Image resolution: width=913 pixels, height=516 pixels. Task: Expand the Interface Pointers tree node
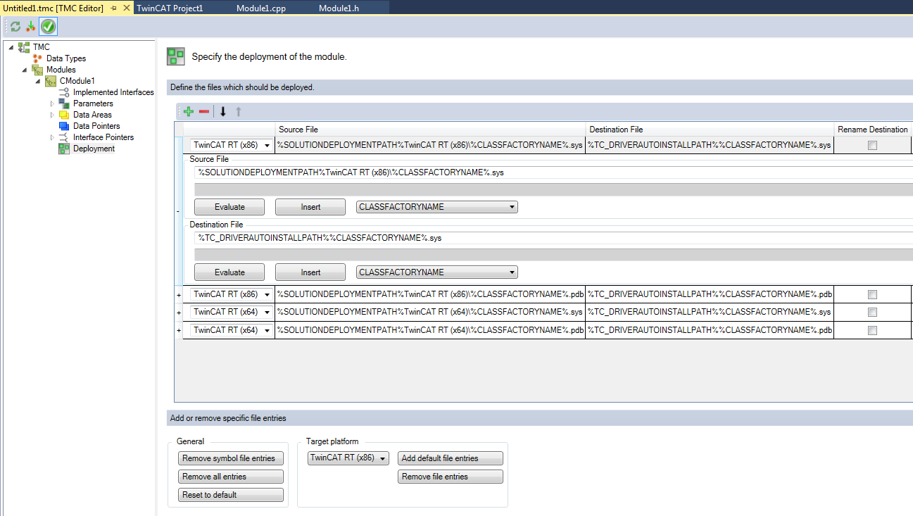coord(52,137)
